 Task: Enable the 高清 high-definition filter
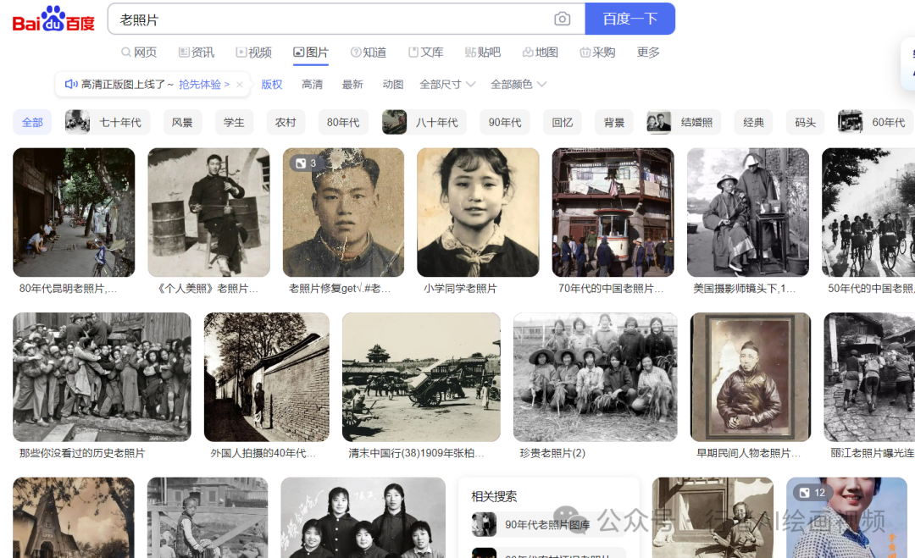tap(312, 84)
